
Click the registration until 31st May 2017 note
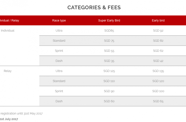point(22,113)
